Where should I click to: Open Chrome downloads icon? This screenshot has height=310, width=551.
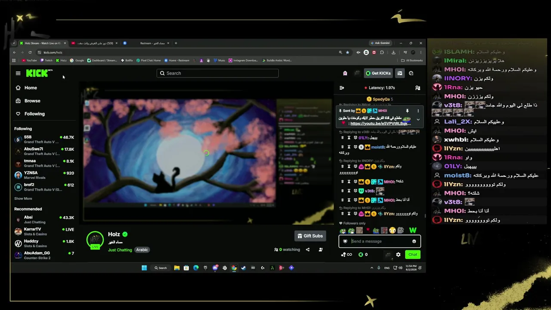pyautogui.click(x=393, y=53)
